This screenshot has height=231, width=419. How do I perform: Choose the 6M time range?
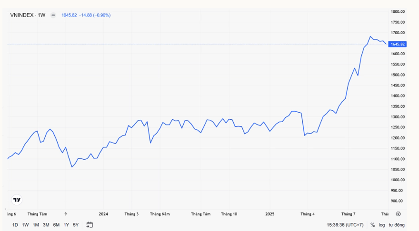click(56, 225)
